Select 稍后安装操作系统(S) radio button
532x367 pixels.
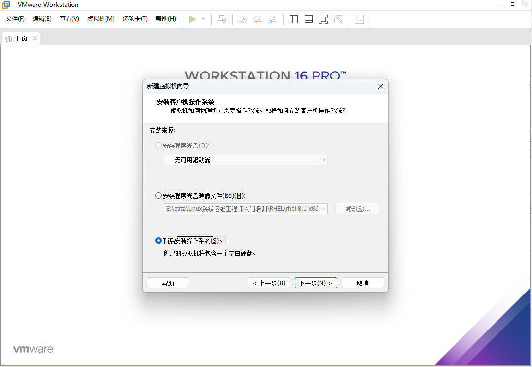[x=158, y=240]
